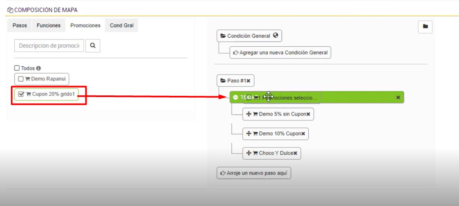Click the move handle on Demo 5% sin Cupon

(x=249, y=114)
